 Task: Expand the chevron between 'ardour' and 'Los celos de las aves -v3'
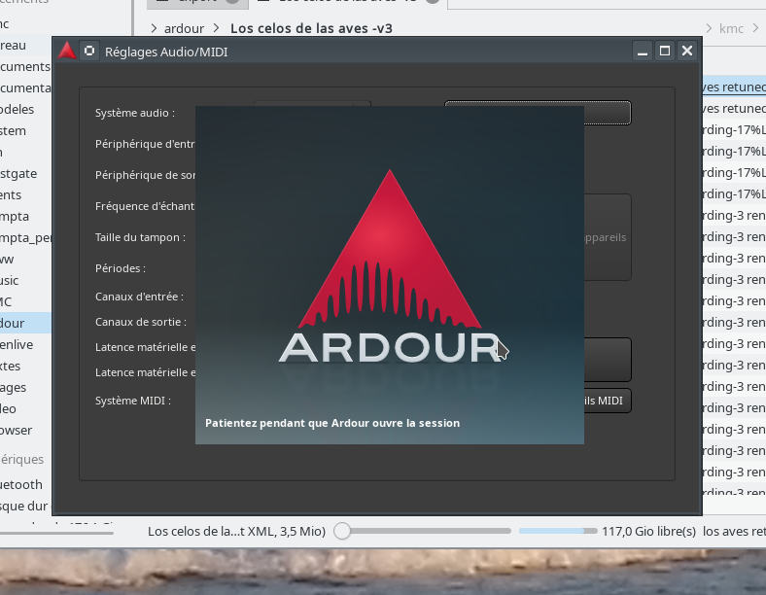217,28
